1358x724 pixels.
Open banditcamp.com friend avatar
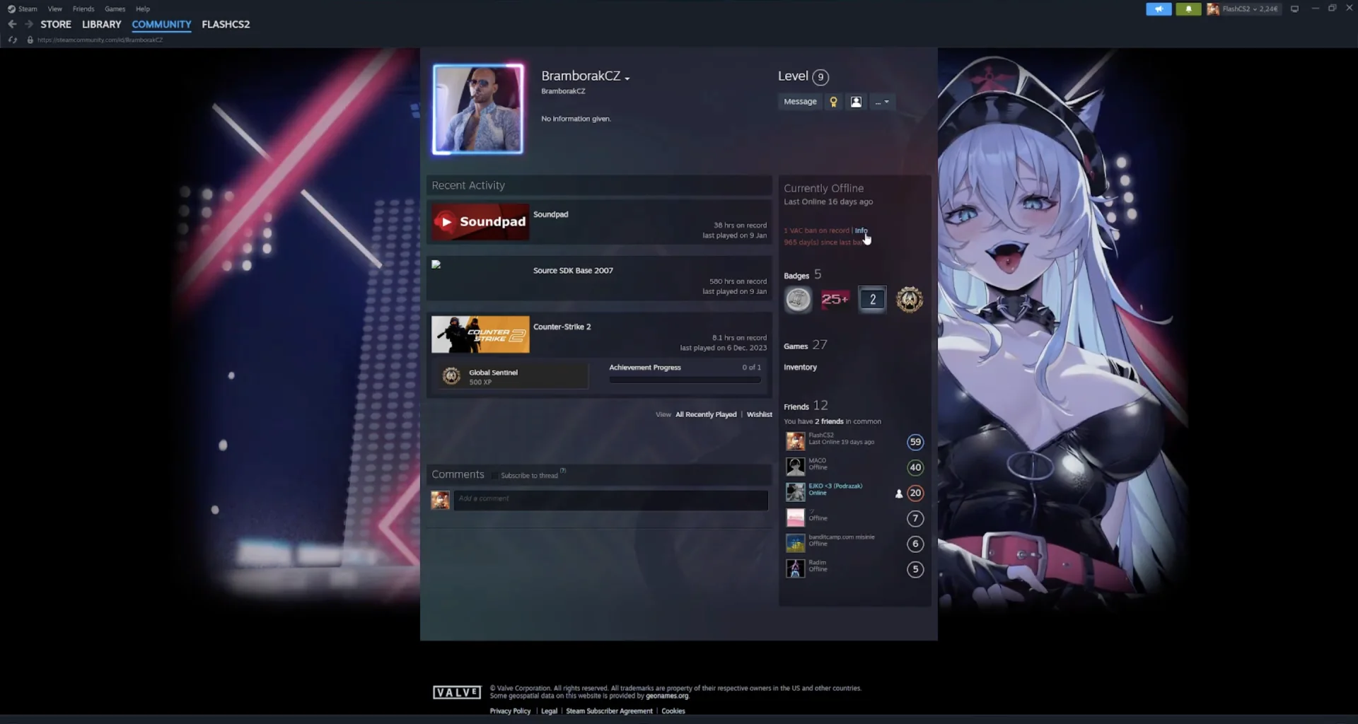pos(796,543)
